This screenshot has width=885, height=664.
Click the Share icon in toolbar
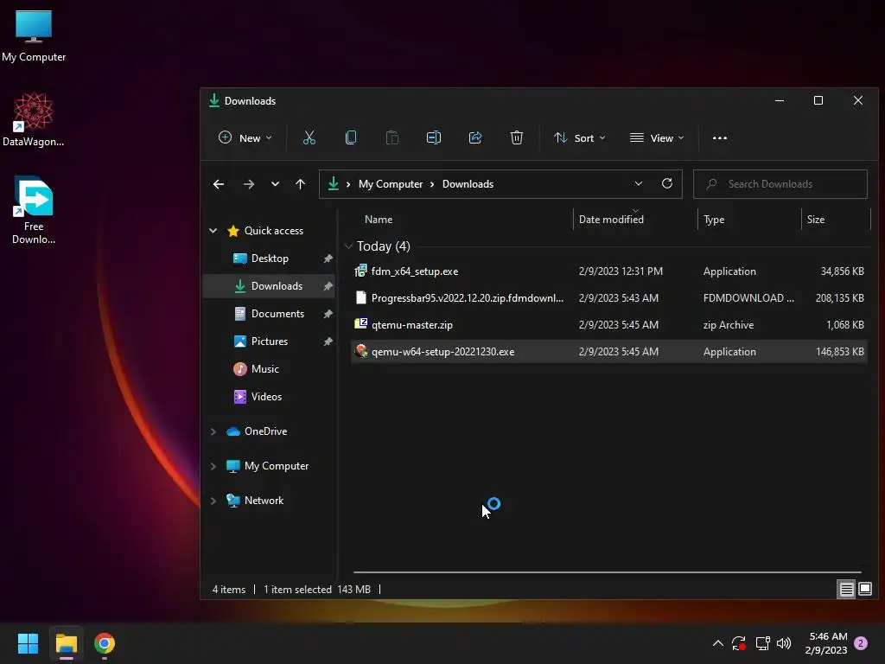click(475, 137)
